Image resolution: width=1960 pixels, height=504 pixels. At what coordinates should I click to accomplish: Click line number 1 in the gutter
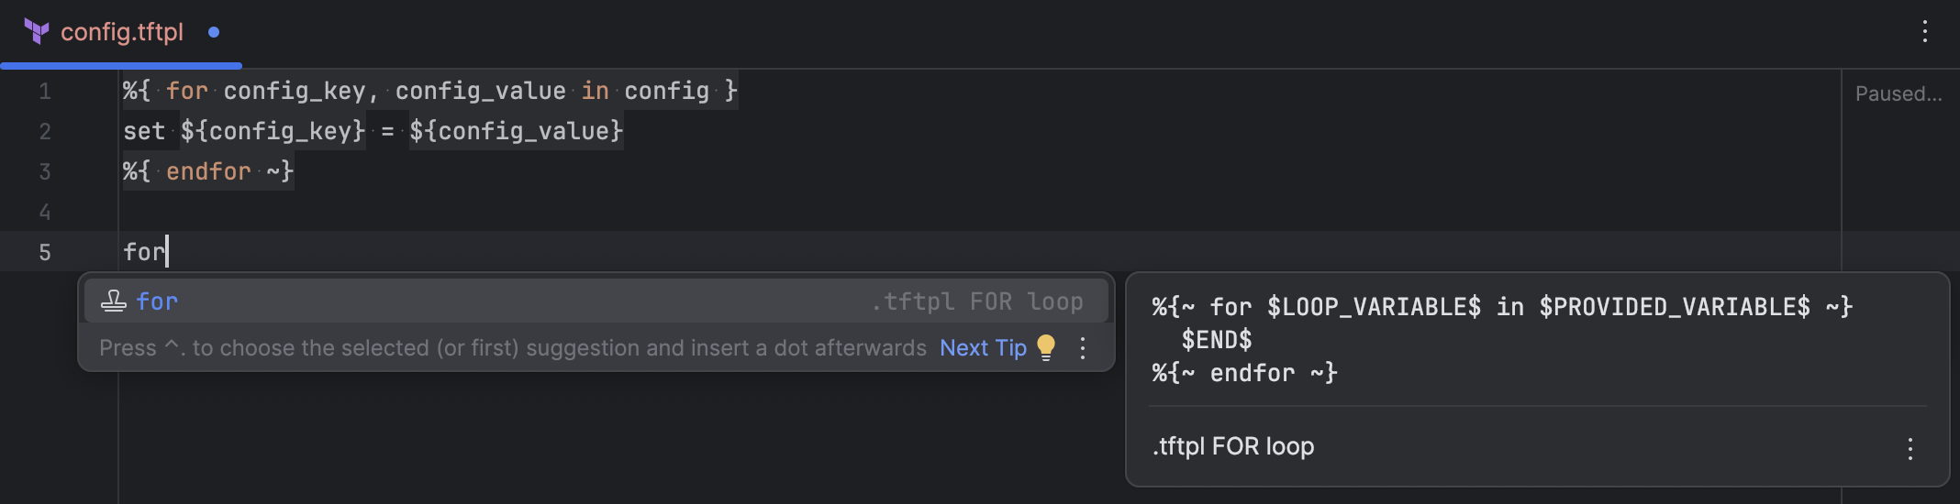(x=45, y=92)
